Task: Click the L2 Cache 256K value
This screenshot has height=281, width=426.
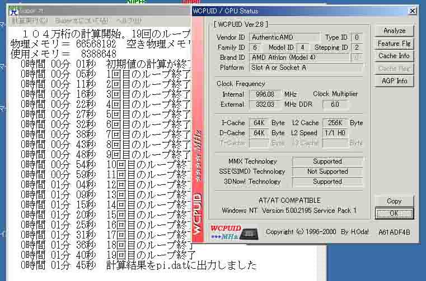Action: pos(335,123)
